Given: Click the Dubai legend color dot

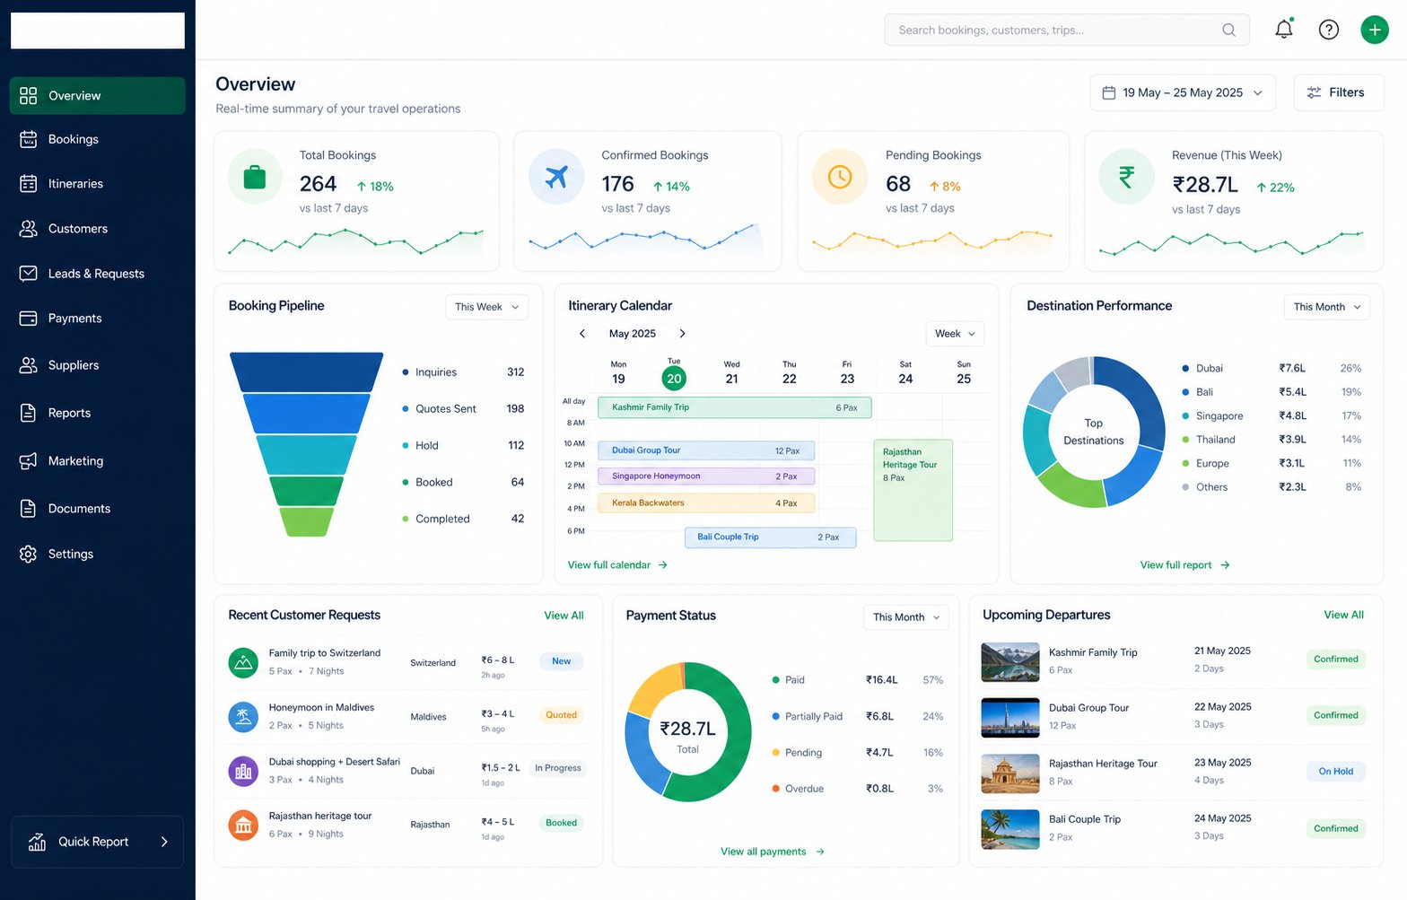Looking at the screenshot, I should pos(1185,369).
